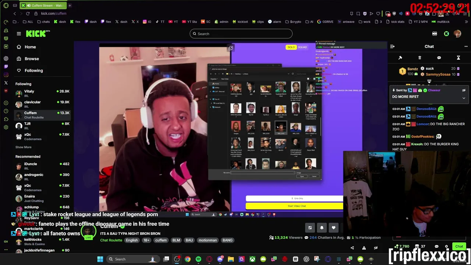Click the Cuffem Stream browser tab
This screenshot has height=265, width=471.
click(43, 6)
